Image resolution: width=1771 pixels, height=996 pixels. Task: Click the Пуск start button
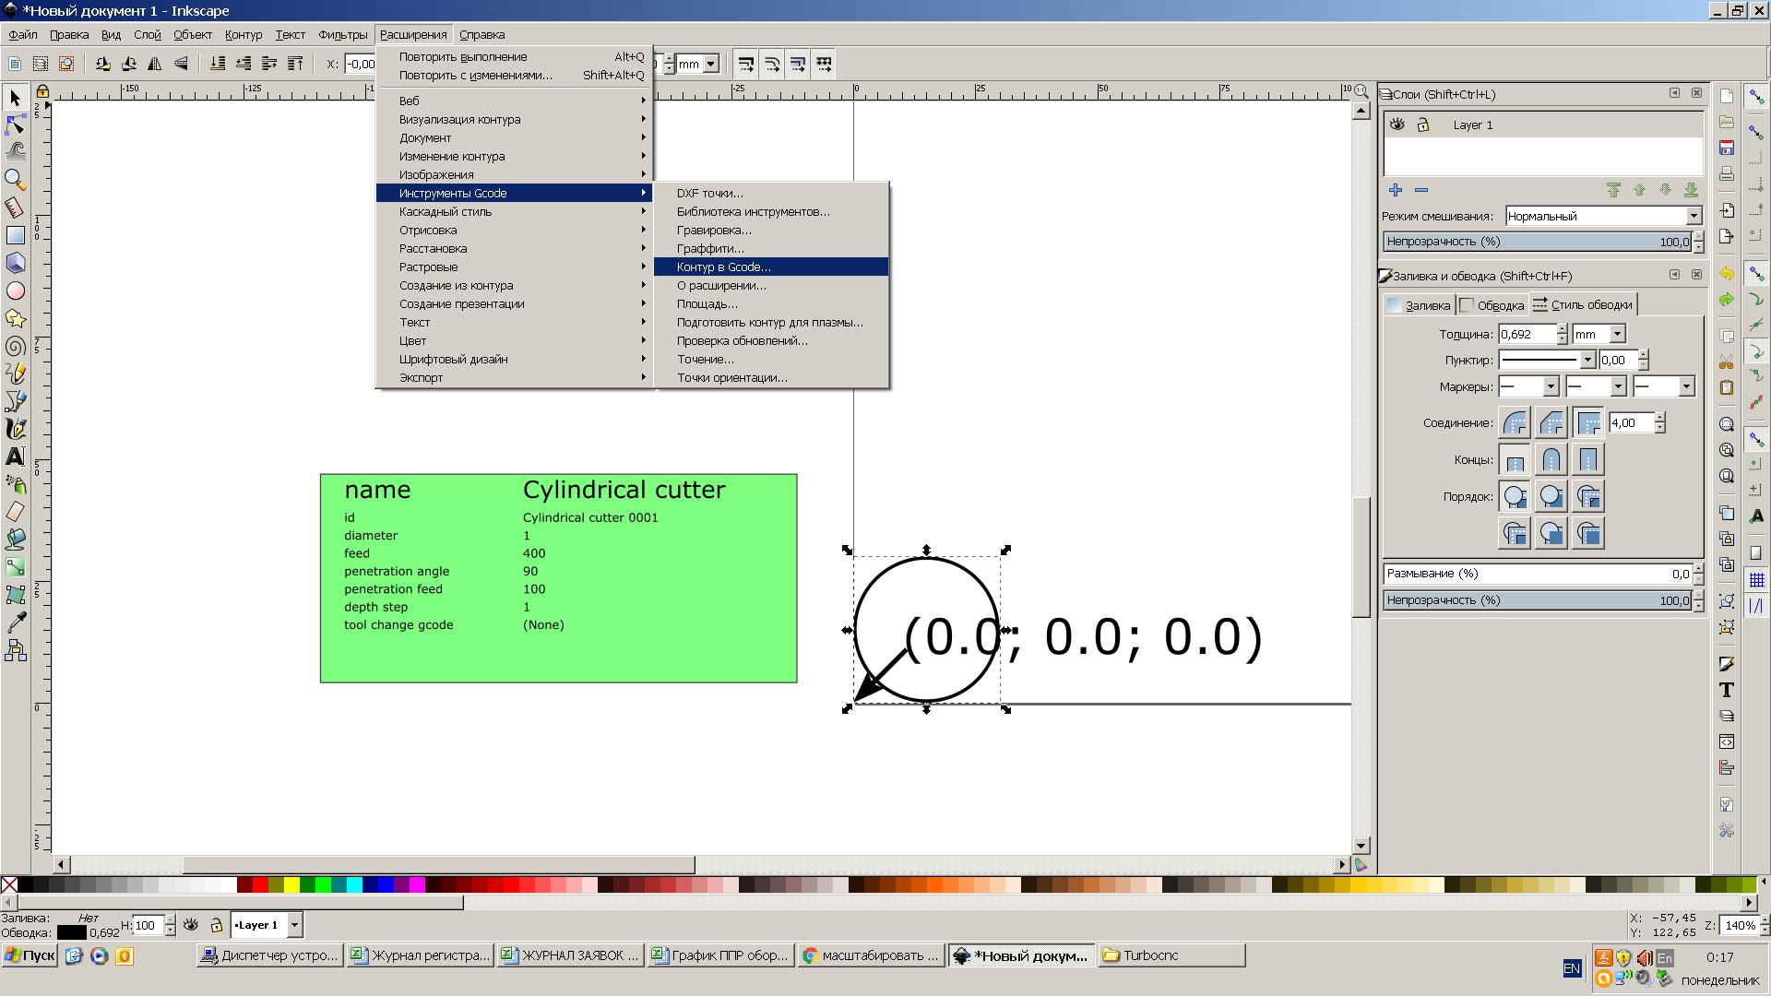[30, 955]
